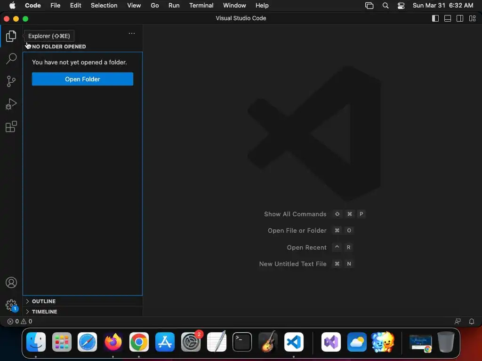Toggle secondary side bar visibility
This screenshot has width=482, height=361.
[460, 18]
